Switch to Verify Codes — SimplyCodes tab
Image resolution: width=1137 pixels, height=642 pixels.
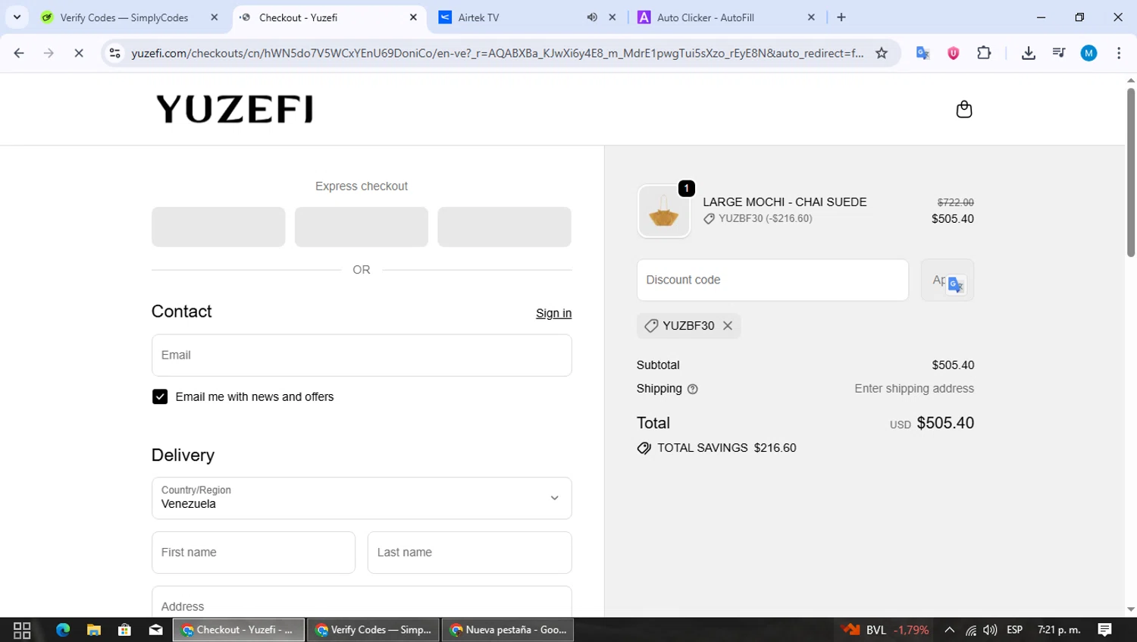click(125, 17)
